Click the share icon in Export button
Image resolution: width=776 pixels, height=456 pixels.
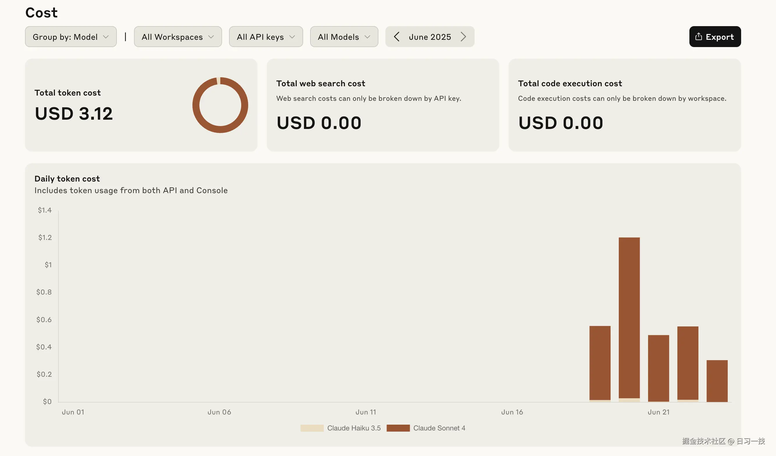698,37
